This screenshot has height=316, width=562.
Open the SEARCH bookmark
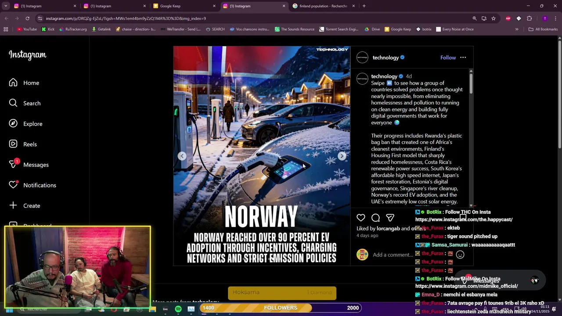pyautogui.click(x=215, y=29)
